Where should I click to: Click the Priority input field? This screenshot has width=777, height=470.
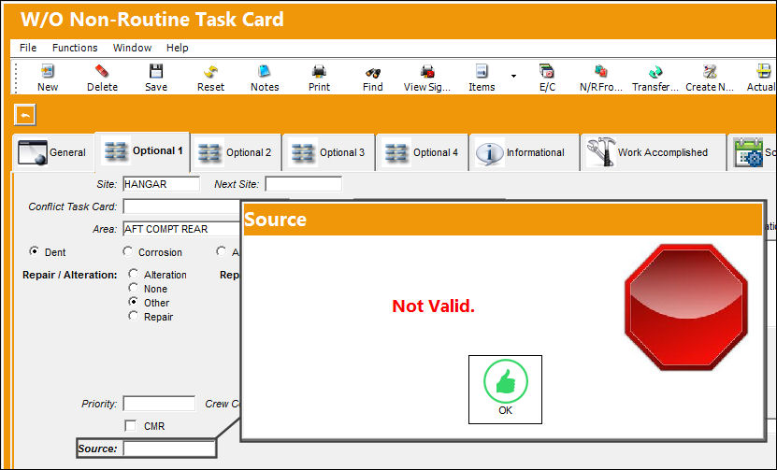159,403
